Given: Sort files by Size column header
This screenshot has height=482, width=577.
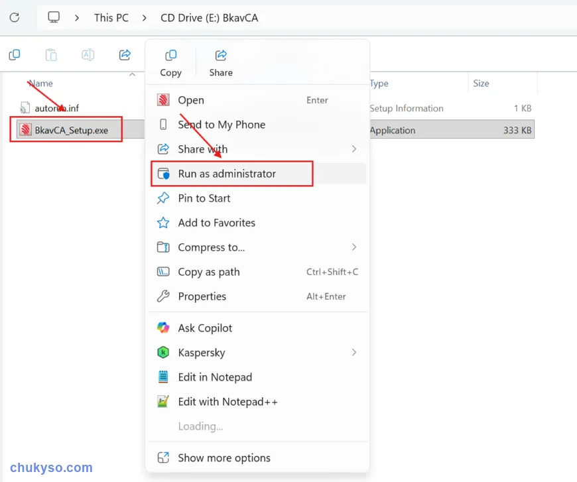Looking at the screenshot, I should (x=481, y=84).
